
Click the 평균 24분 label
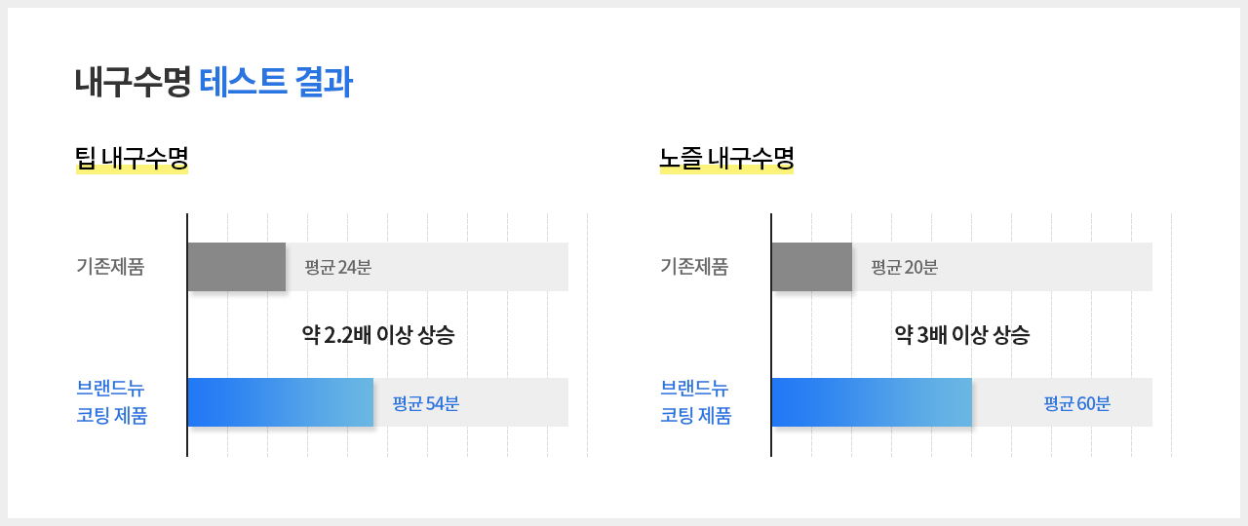tap(337, 268)
